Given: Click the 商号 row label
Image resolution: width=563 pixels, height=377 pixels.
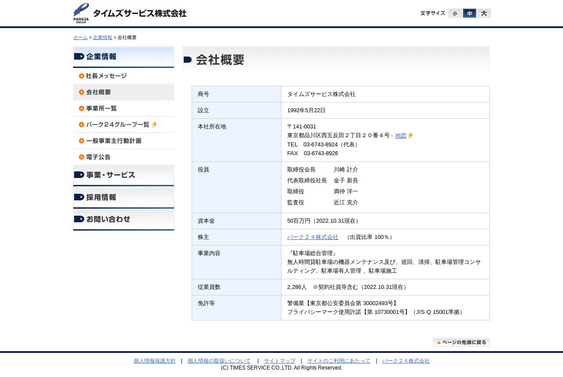Looking at the screenshot, I should pos(203,94).
